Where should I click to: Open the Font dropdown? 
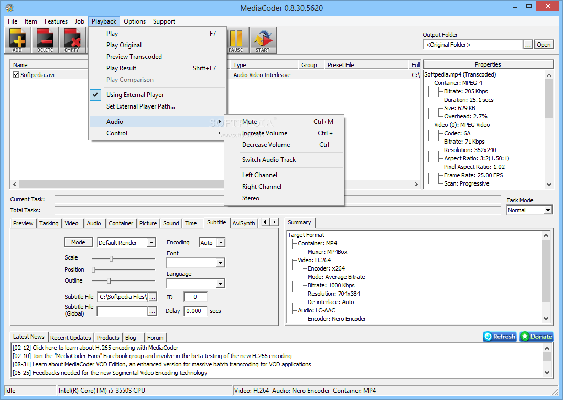pos(220,263)
